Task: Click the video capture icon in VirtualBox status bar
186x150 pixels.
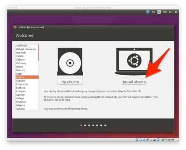Action: [x=158, y=140]
